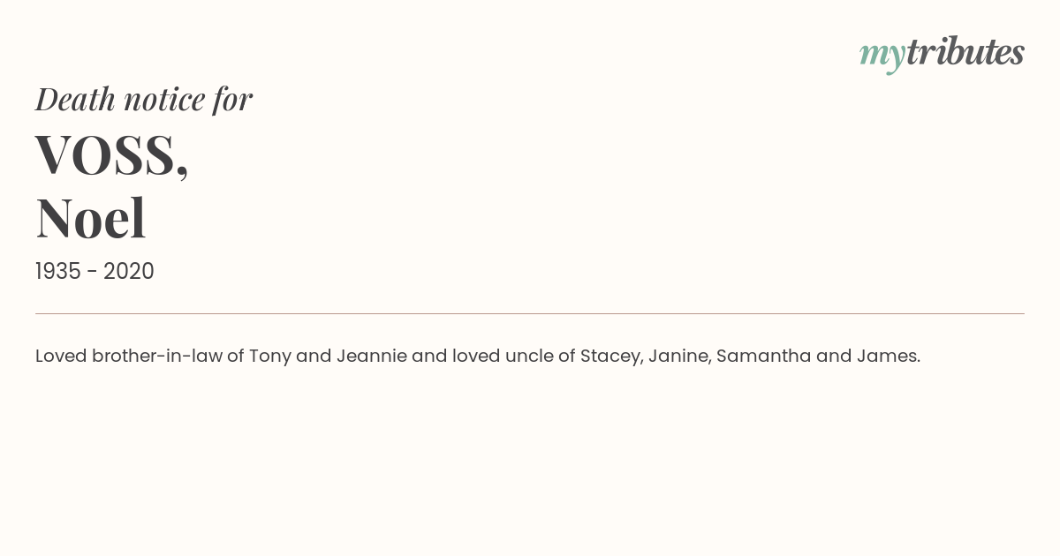Click the name James ending the notice
The height and width of the screenshot is (556, 1060).
(x=889, y=357)
